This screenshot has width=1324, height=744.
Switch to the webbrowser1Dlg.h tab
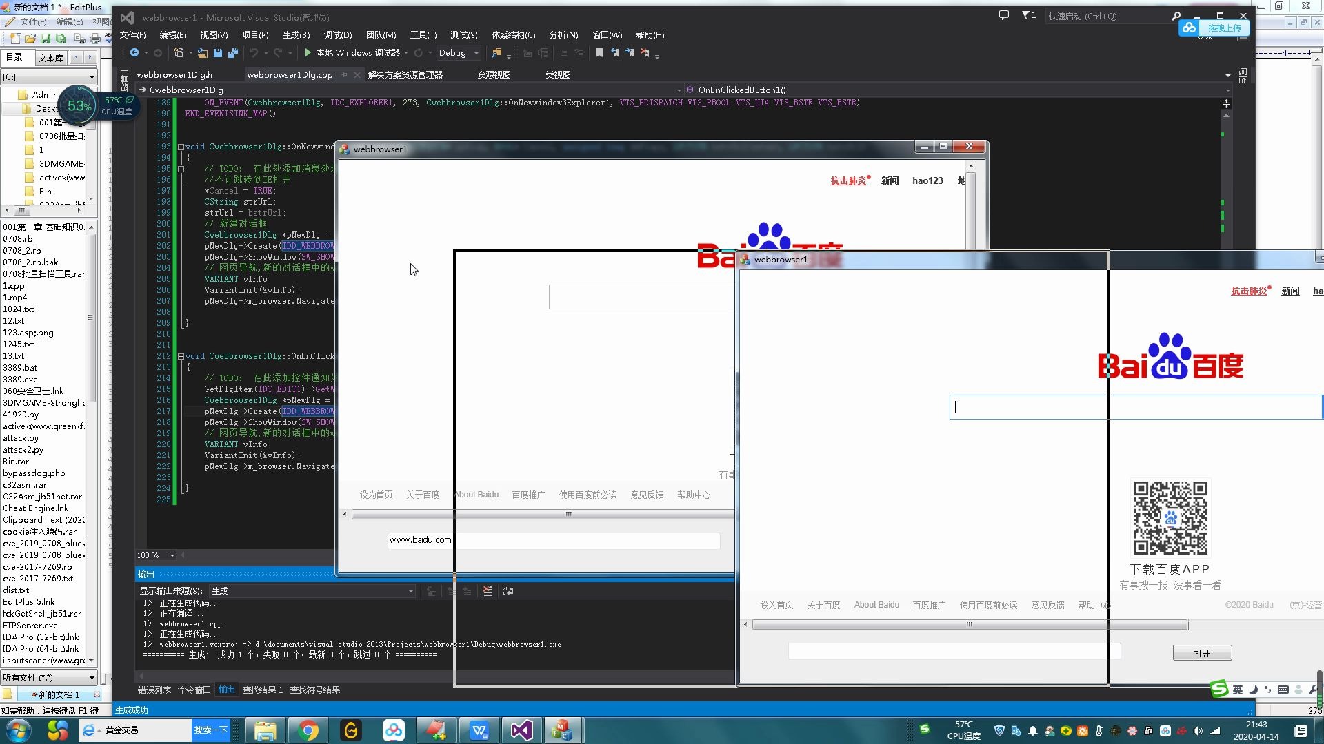tap(174, 74)
